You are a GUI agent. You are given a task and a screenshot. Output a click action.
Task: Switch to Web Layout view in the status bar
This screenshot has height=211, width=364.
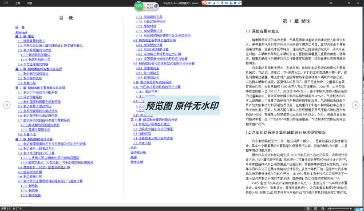tap(323, 209)
